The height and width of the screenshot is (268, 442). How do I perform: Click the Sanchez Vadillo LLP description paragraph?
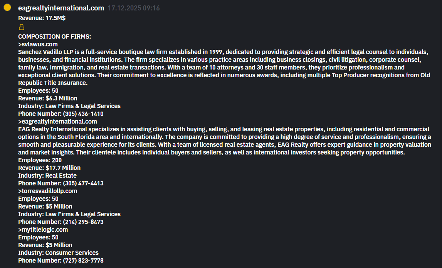224,68
